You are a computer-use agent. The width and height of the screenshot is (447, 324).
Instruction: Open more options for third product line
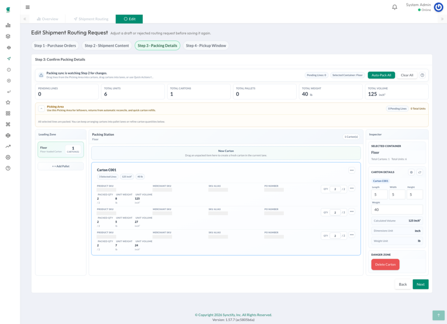(x=352, y=235)
